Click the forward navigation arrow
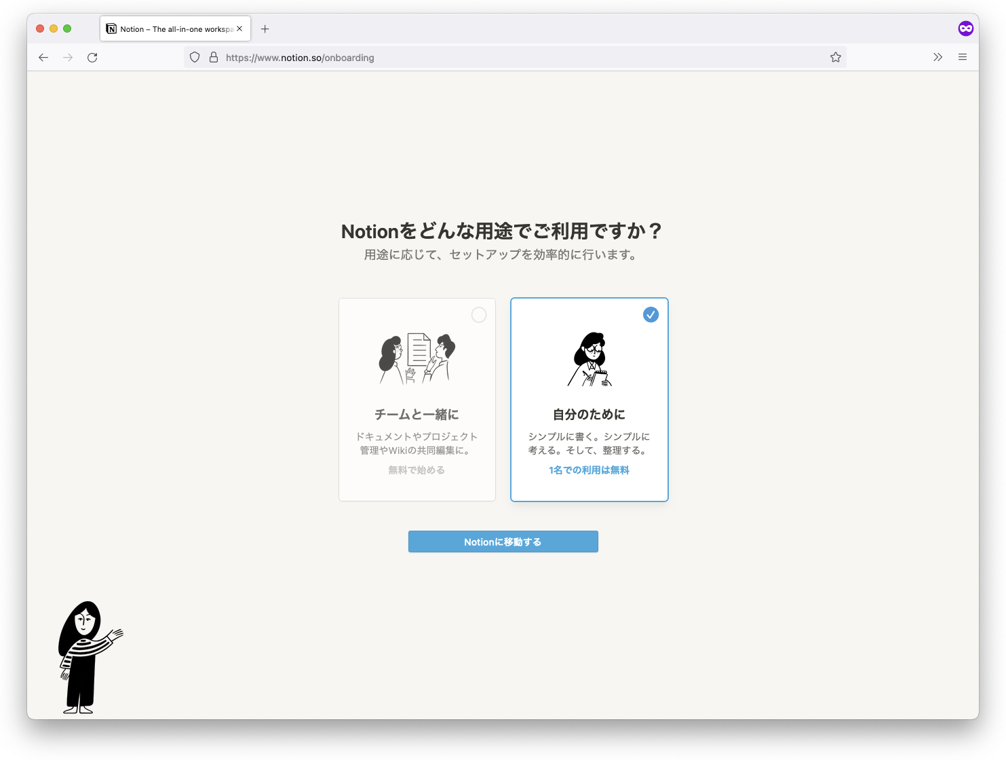The image size is (1006, 760). pos(68,57)
